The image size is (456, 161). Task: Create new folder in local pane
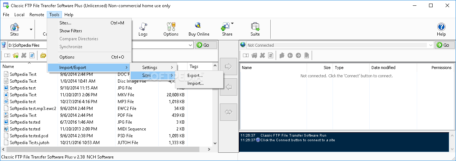click(15, 55)
